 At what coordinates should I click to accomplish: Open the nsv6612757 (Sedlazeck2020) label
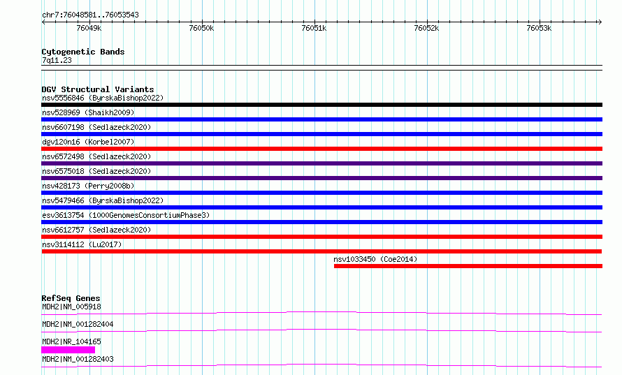click(96, 230)
